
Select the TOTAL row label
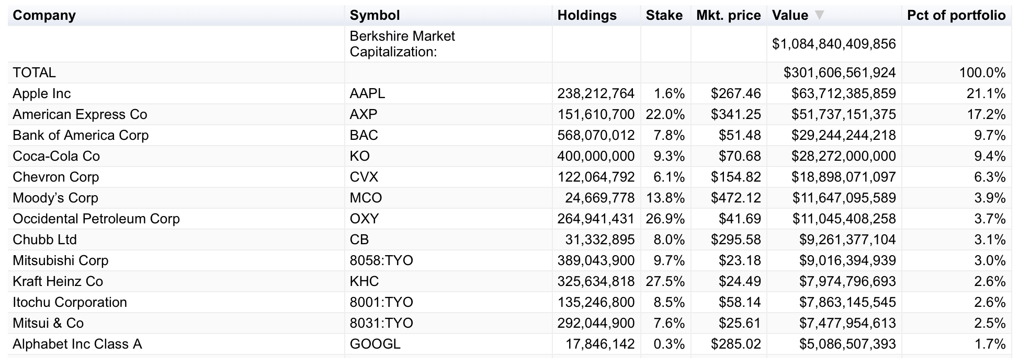pos(35,73)
